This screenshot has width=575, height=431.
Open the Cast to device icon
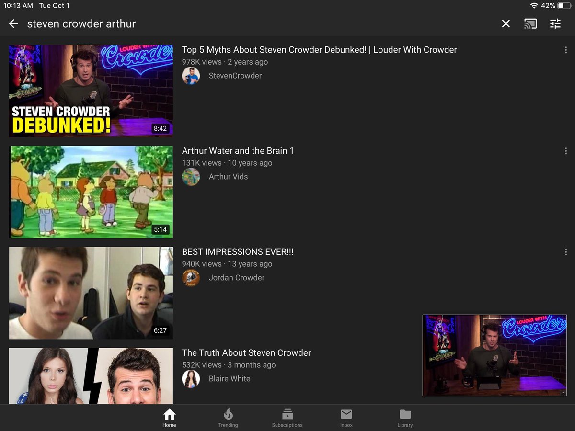pyautogui.click(x=530, y=23)
